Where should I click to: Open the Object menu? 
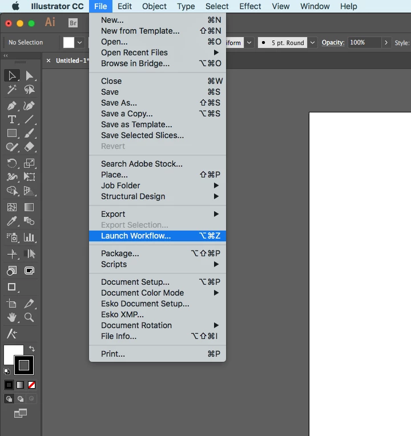pos(154,6)
